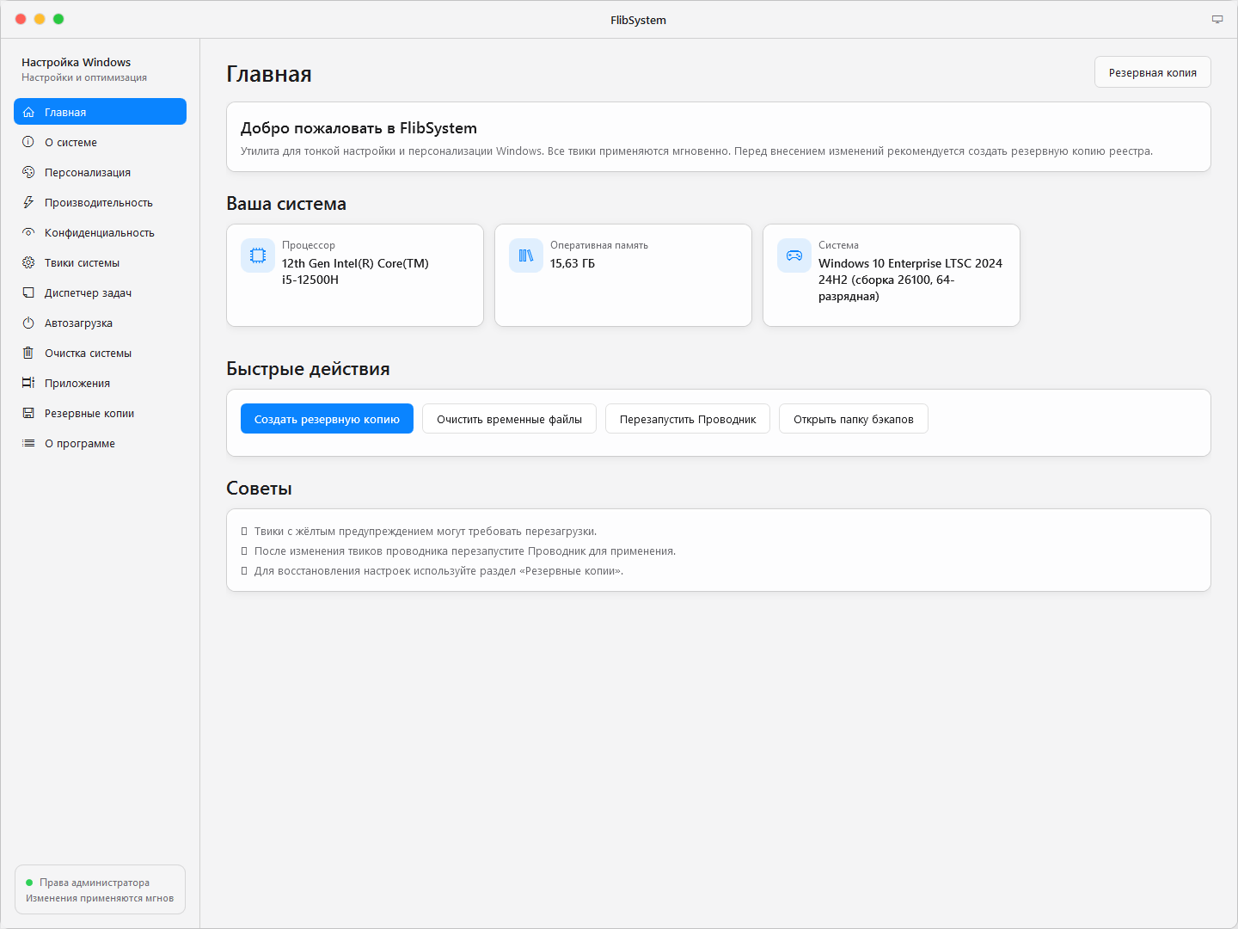Viewport: 1238px width, 929px height.
Task: Switch to Производительность section
Action: [100, 202]
